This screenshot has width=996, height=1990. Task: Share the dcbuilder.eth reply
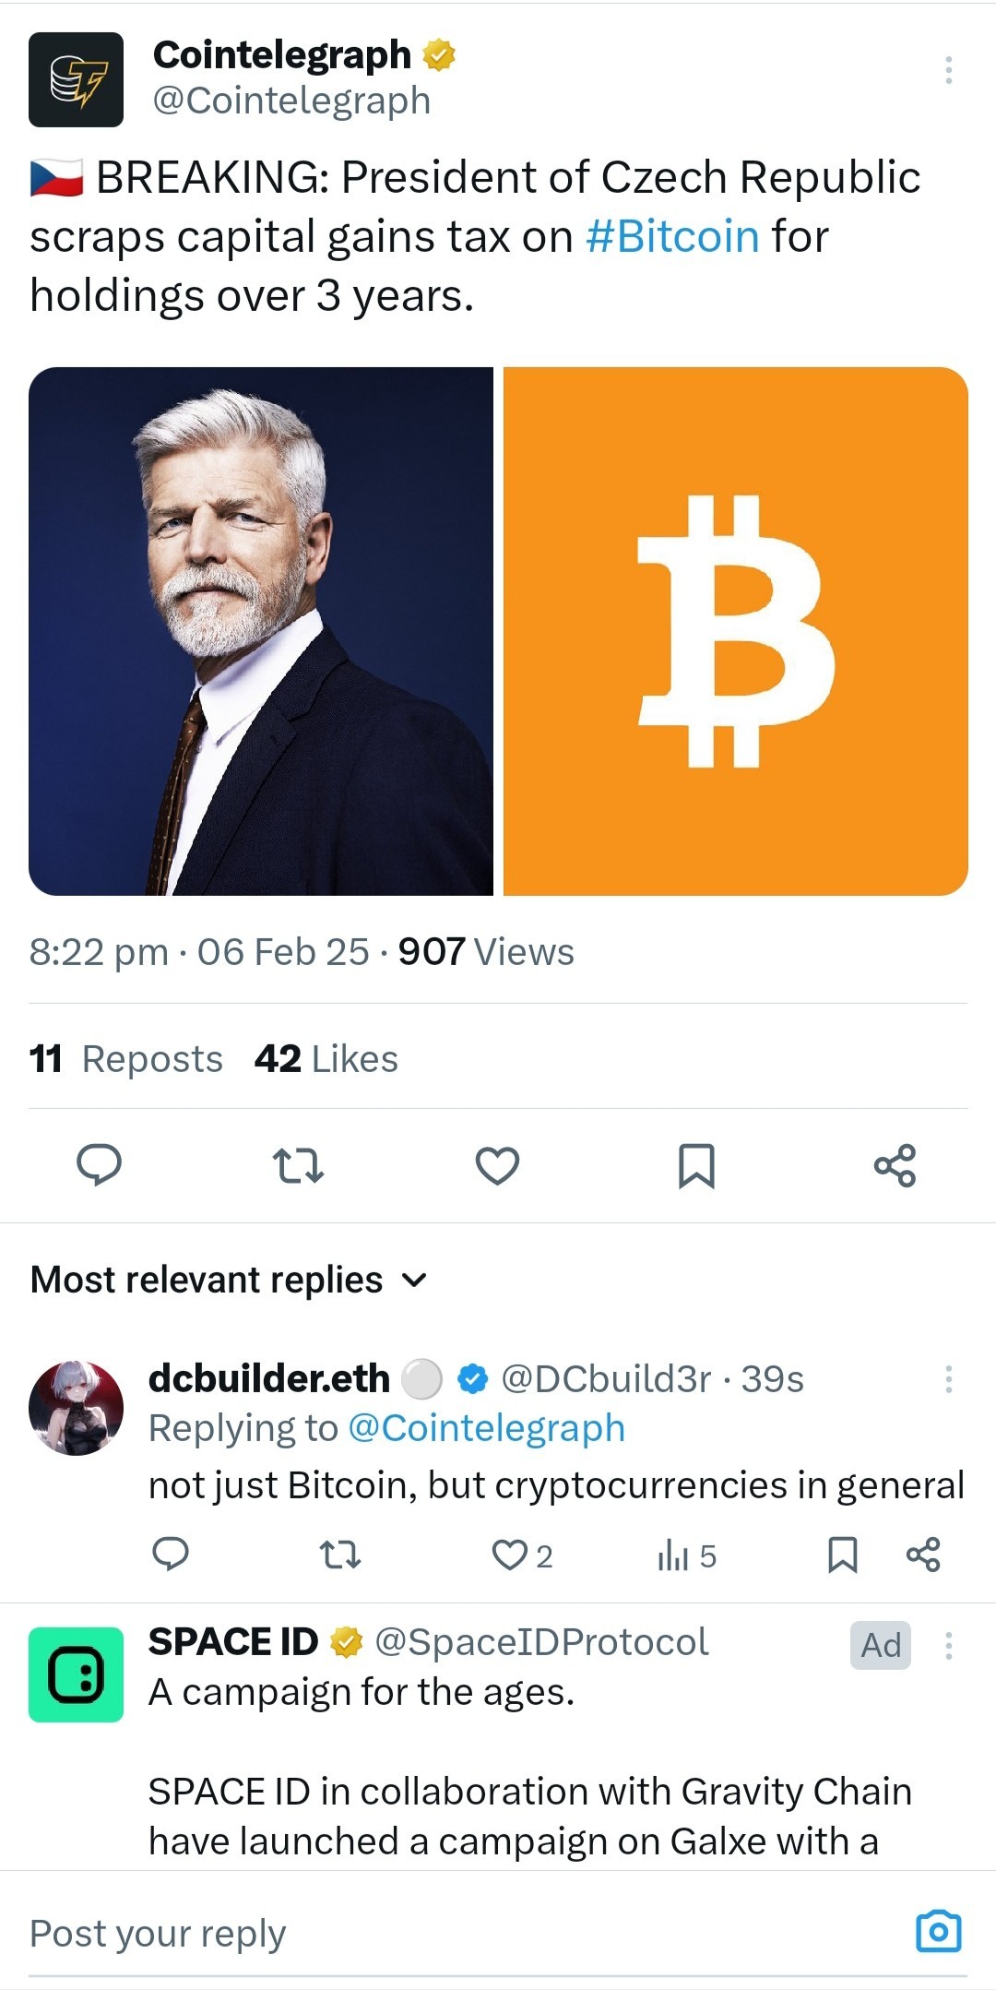923,1555
